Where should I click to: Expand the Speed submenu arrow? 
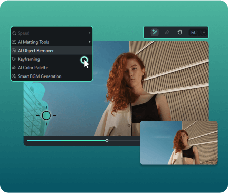pyautogui.click(x=90, y=33)
